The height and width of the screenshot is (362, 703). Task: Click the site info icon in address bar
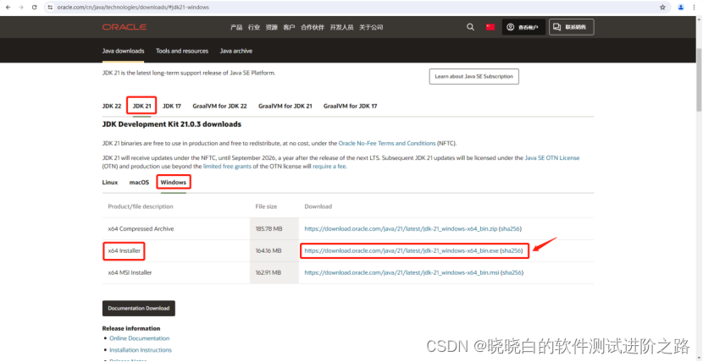point(50,8)
